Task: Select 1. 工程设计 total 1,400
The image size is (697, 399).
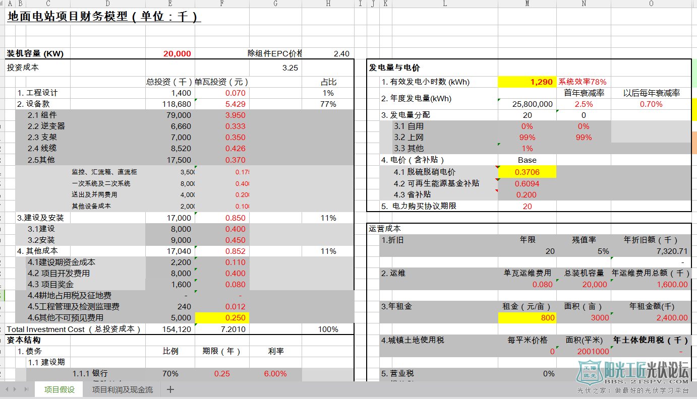Action: [181, 93]
